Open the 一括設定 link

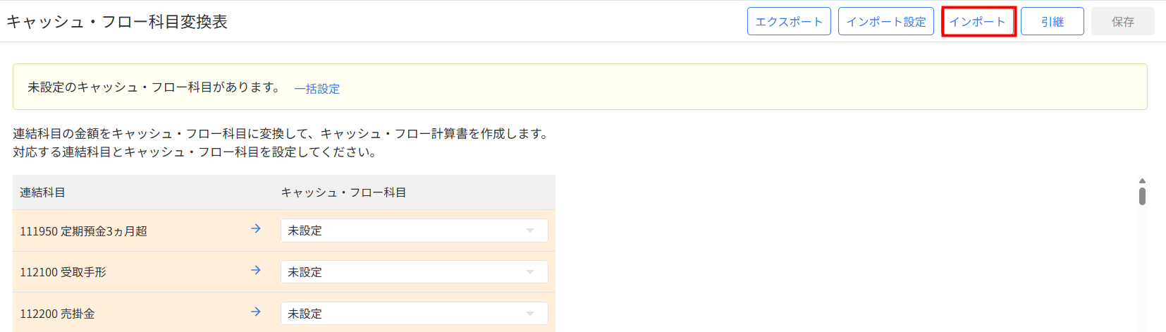[317, 89]
